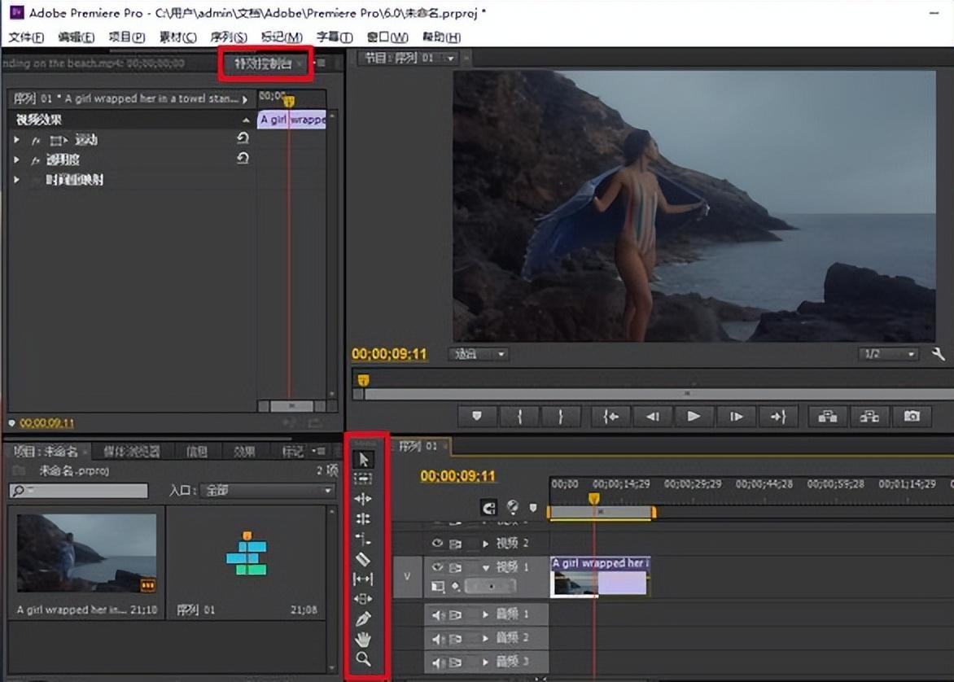The image size is (954, 682).
Task: Click the program monitor yellow playhead marker
Action: click(x=363, y=380)
